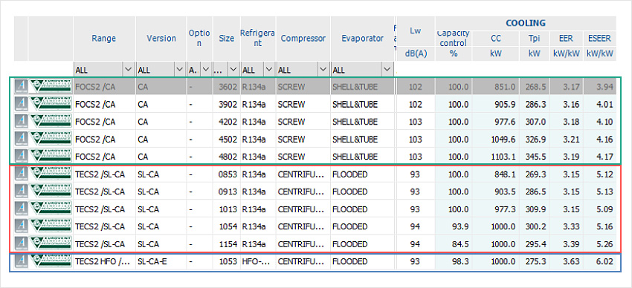The height and width of the screenshot is (288, 632).
Task: Click the EER value 3.39
Action: pos(566,244)
